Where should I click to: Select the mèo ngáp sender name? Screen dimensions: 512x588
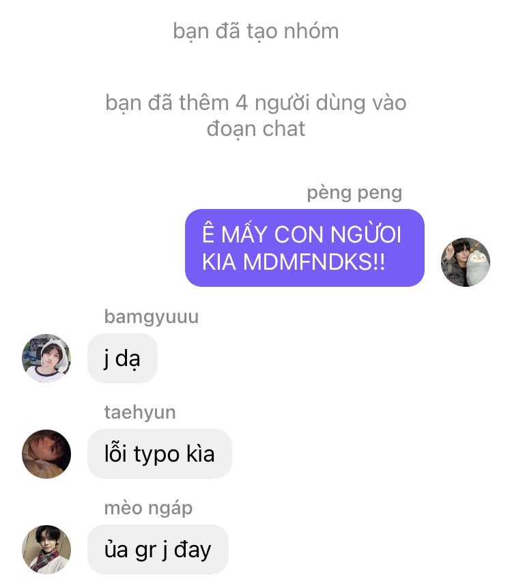click(x=148, y=509)
